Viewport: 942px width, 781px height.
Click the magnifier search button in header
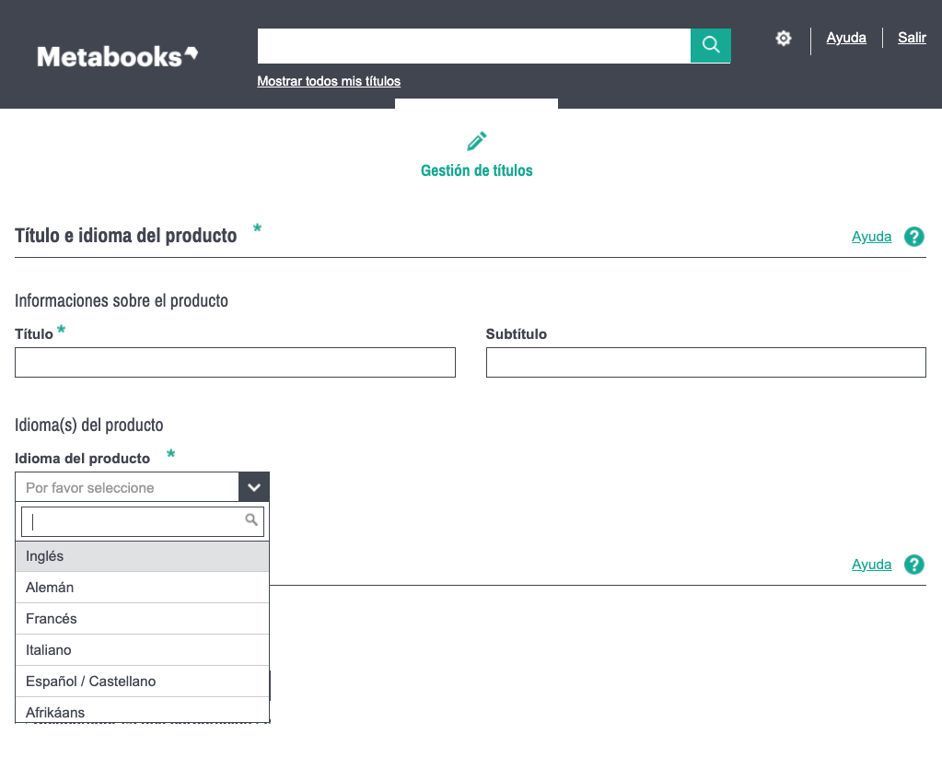(710, 45)
